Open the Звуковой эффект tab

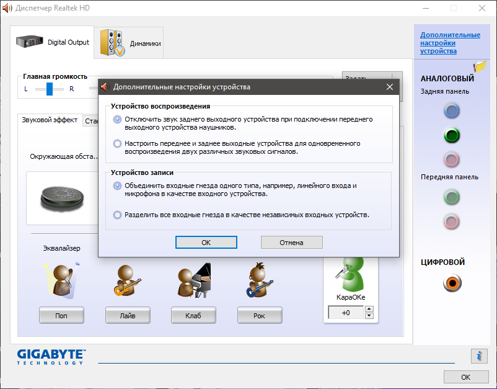[x=50, y=120]
